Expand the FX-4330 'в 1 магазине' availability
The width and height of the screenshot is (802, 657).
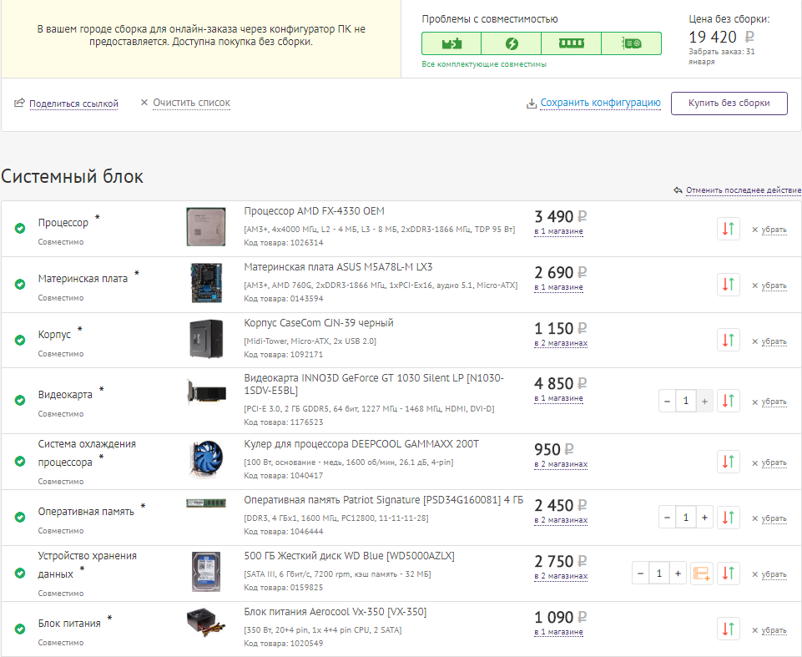click(x=558, y=231)
